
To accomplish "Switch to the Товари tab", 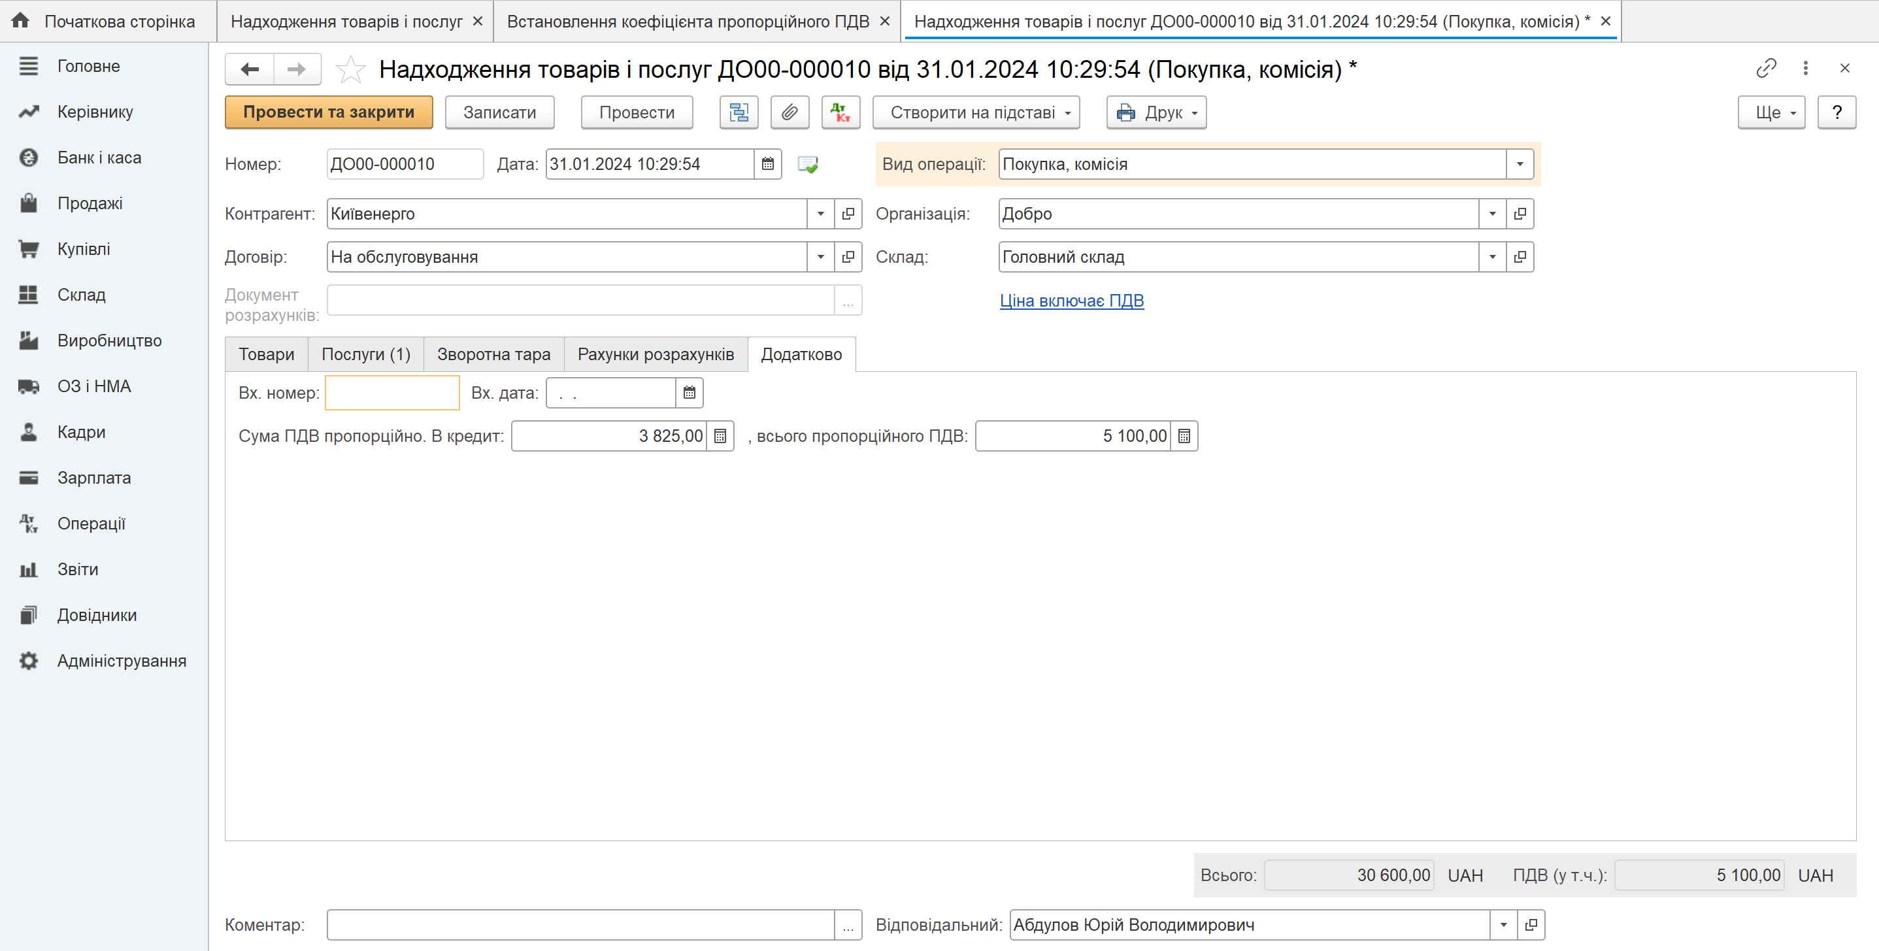I will coord(266,354).
